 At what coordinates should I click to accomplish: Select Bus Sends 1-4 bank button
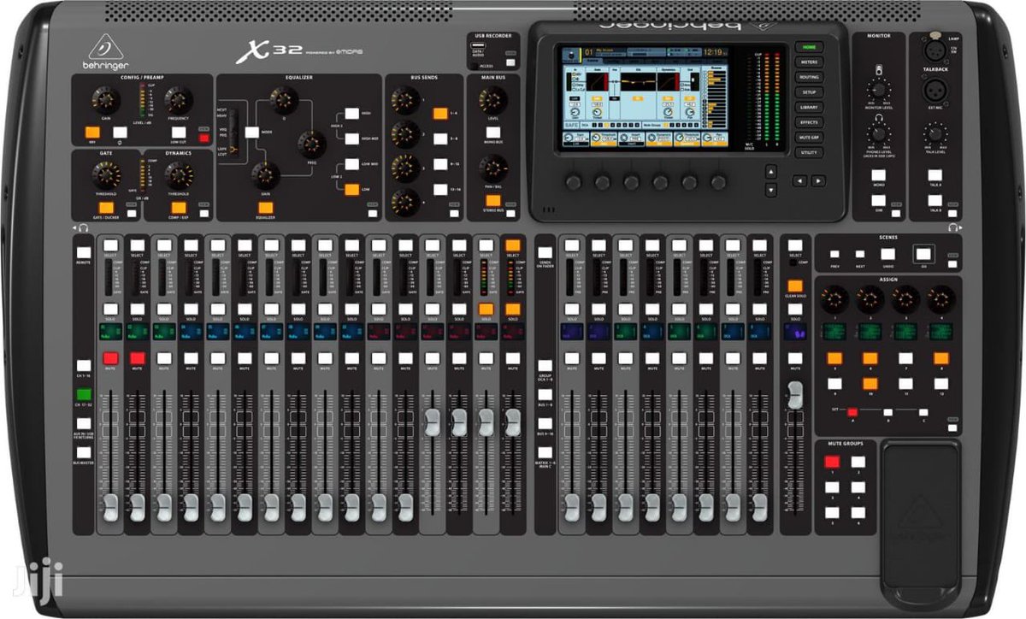pyautogui.click(x=440, y=114)
